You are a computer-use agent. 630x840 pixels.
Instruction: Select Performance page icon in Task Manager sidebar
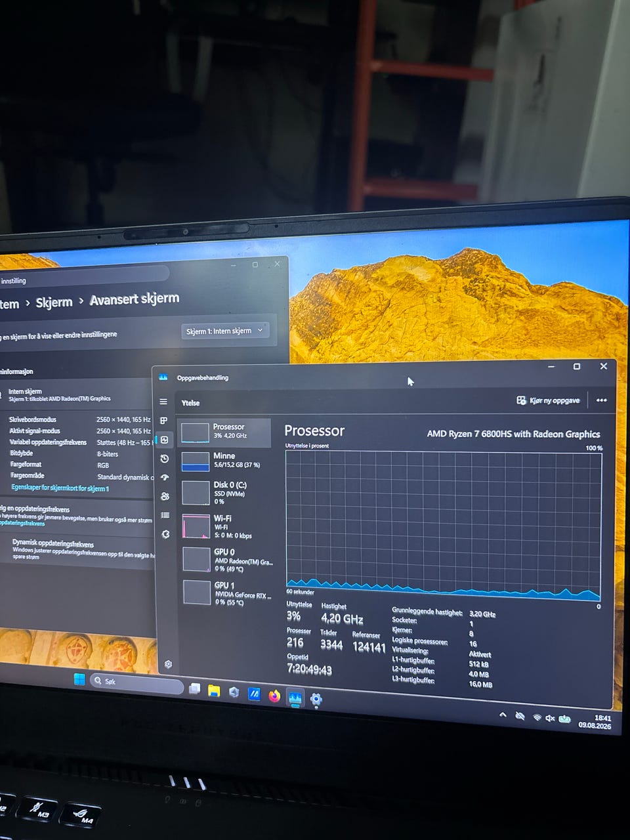[x=165, y=440]
